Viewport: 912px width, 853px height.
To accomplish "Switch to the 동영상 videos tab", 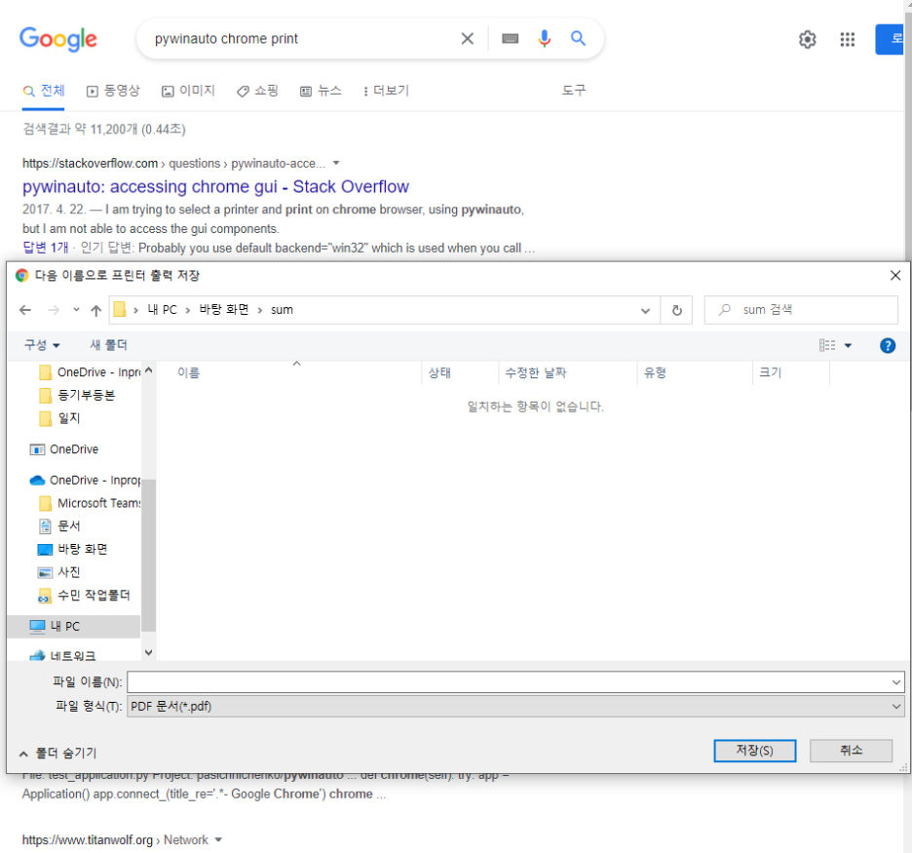I will (113, 91).
